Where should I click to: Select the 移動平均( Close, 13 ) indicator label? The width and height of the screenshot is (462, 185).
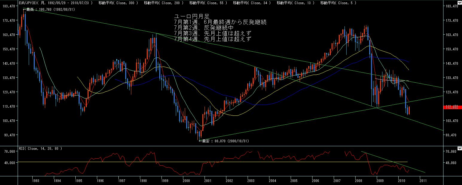(296, 3)
